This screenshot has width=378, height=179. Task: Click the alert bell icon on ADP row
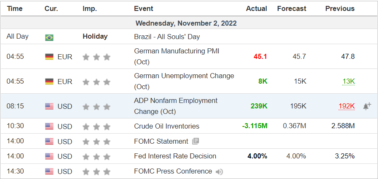coord(367,106)
